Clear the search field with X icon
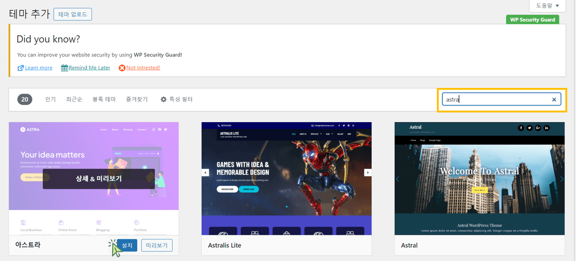This screenshot has width=576, height=261. point(554,99)
